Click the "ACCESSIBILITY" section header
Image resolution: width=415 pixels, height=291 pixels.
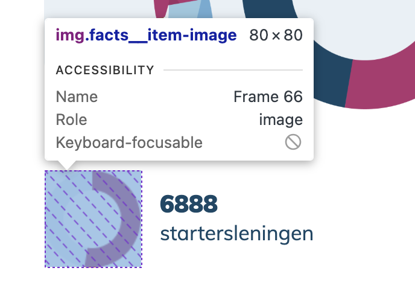tap(105, 70)
